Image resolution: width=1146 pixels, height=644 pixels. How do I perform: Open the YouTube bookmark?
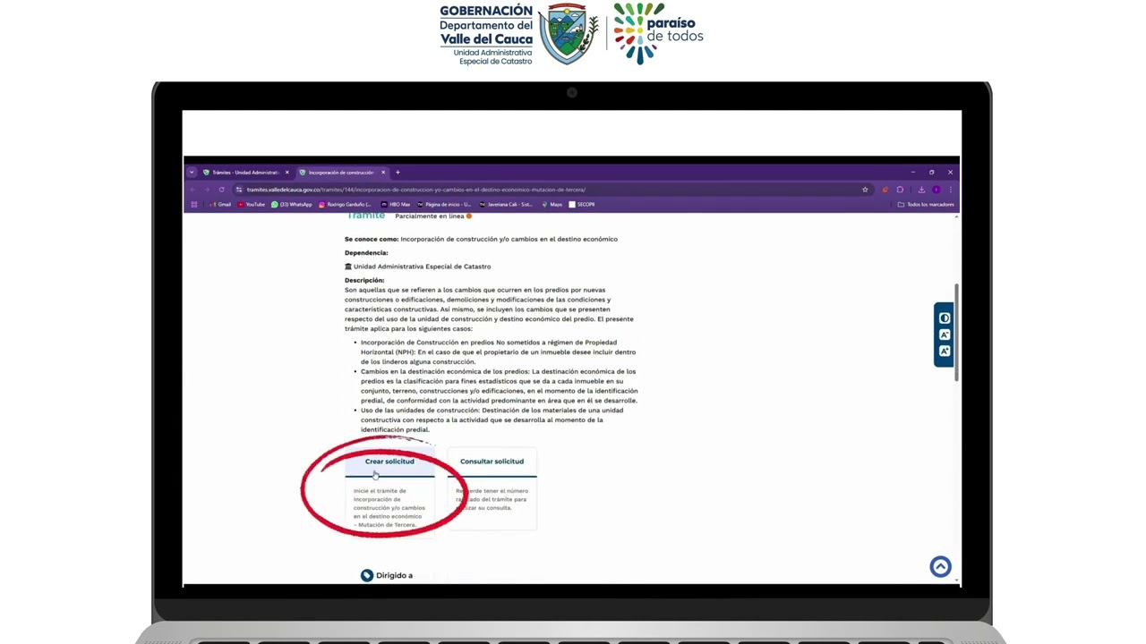point(252,204)
